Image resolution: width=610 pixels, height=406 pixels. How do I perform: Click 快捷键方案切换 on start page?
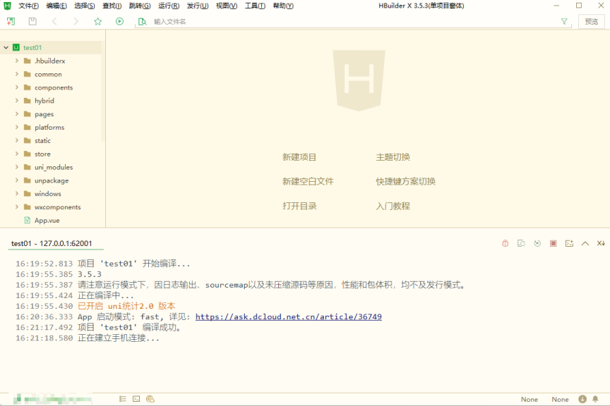405,181
